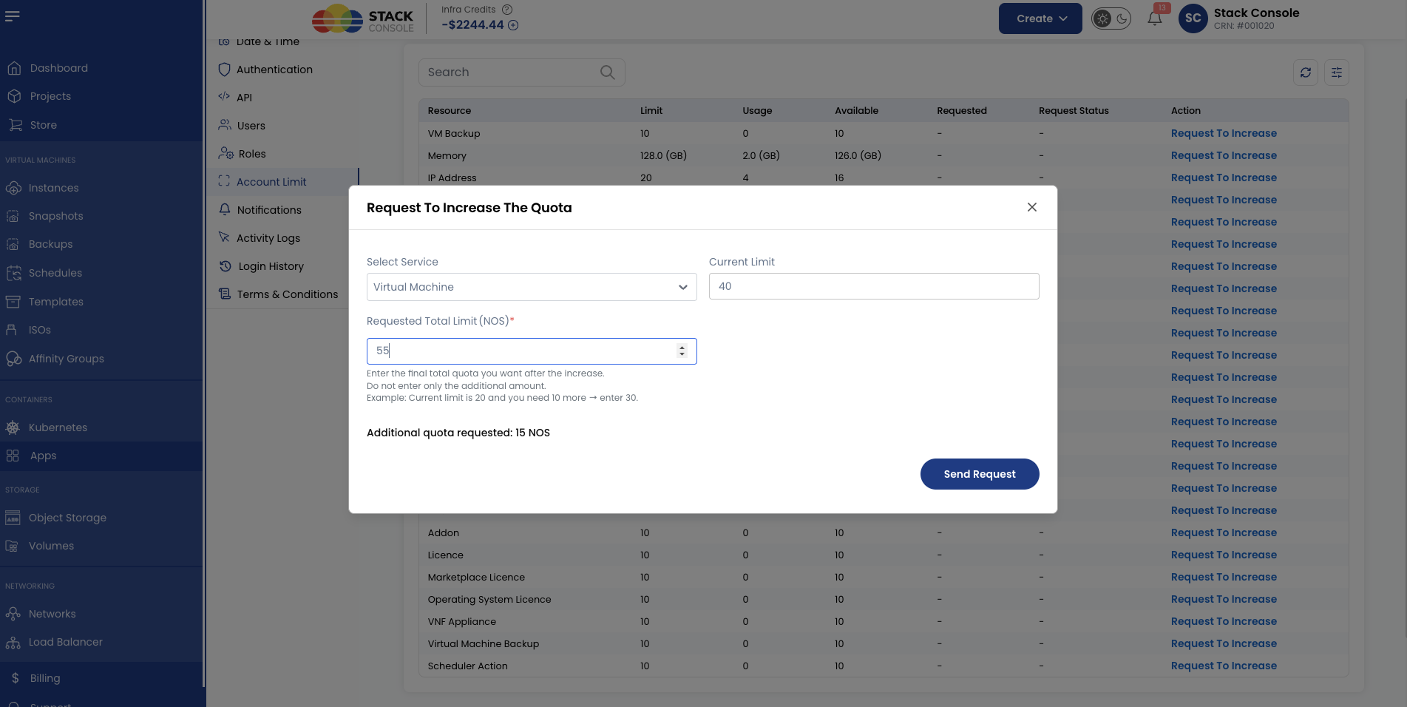Open the notifications bell icon
This screenshot has height=707, width=1407.
[x=1154, y=18]
